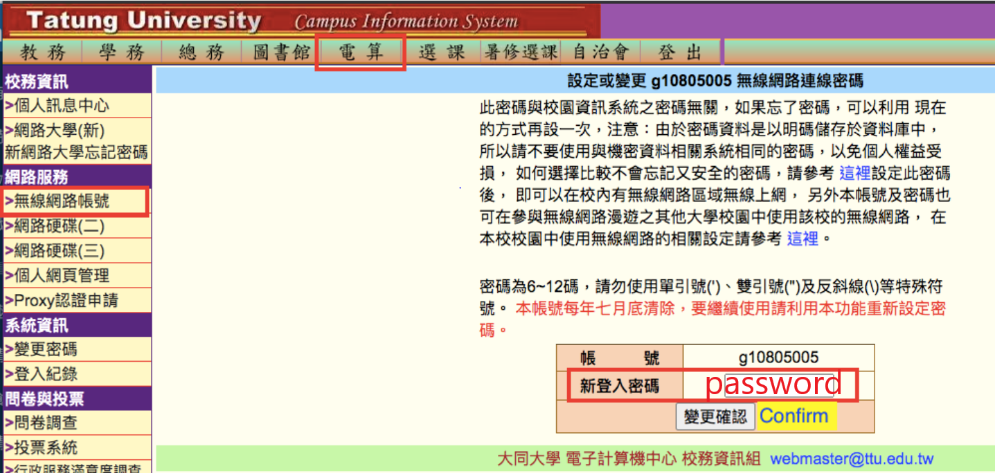Click the 新登入密碼 password input field
This screenshot has width=995, height=473.
pyautogui.click(x=779, y=385)
